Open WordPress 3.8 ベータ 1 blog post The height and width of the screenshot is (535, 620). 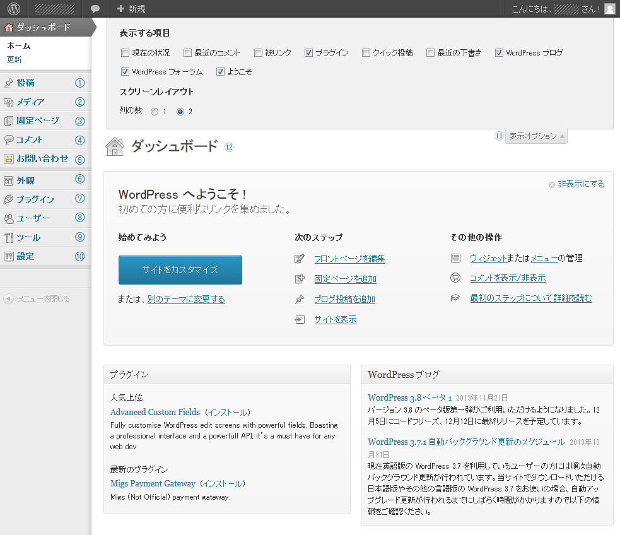[x=409, y=398]
